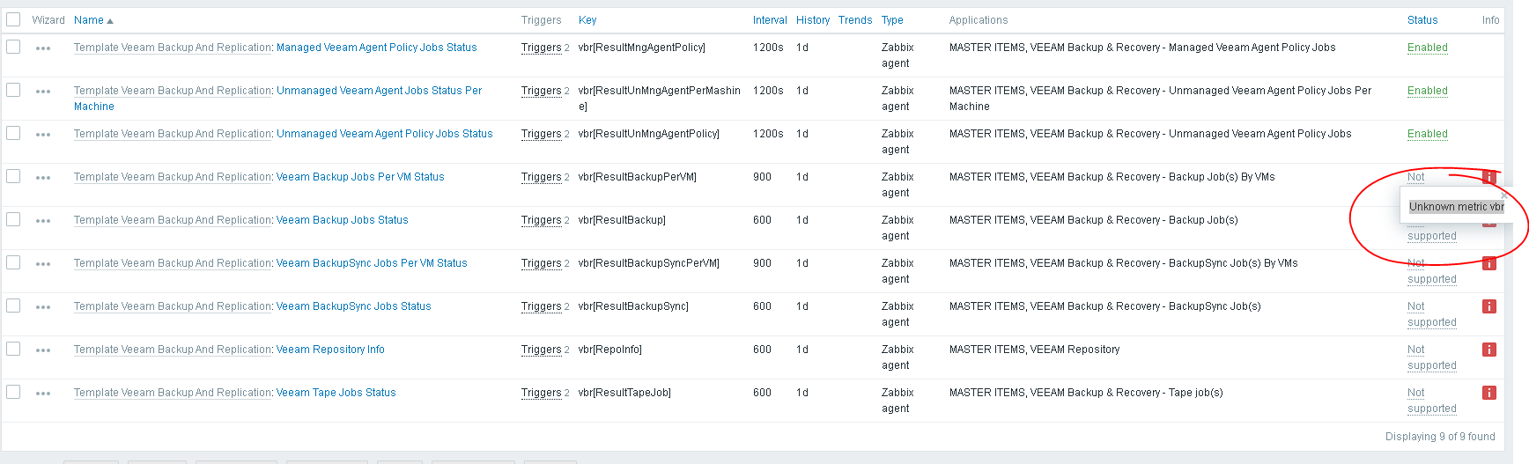Open wizard dots for Veeam Backup Jobs Status
Image resolution: width=1529 pixels, height=464 pixels.
click(x=43, y=221)
